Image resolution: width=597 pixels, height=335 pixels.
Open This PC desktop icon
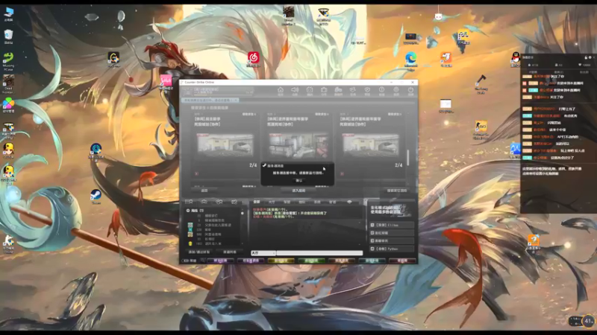pyautogui.click(x=9, y=13)
